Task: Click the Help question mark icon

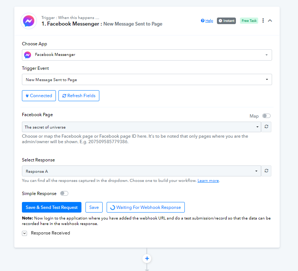Action: (203, 20)
